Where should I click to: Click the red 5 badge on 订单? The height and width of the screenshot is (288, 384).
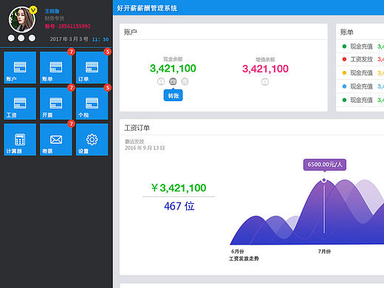[x=108, y=52]
